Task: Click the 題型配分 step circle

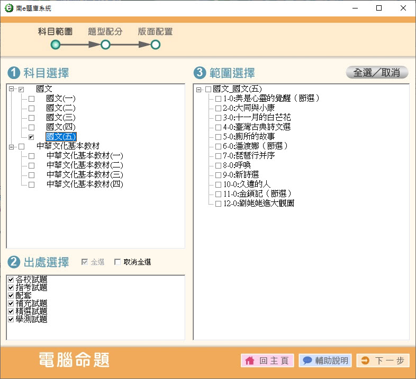Action: coord(105,45)
